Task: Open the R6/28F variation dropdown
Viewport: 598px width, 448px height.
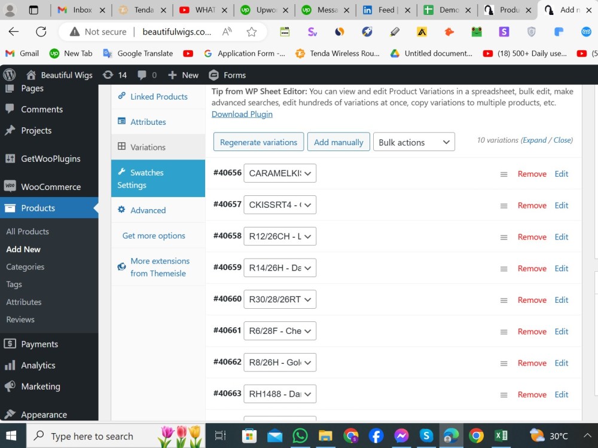Action: click(x=279, y=331)
